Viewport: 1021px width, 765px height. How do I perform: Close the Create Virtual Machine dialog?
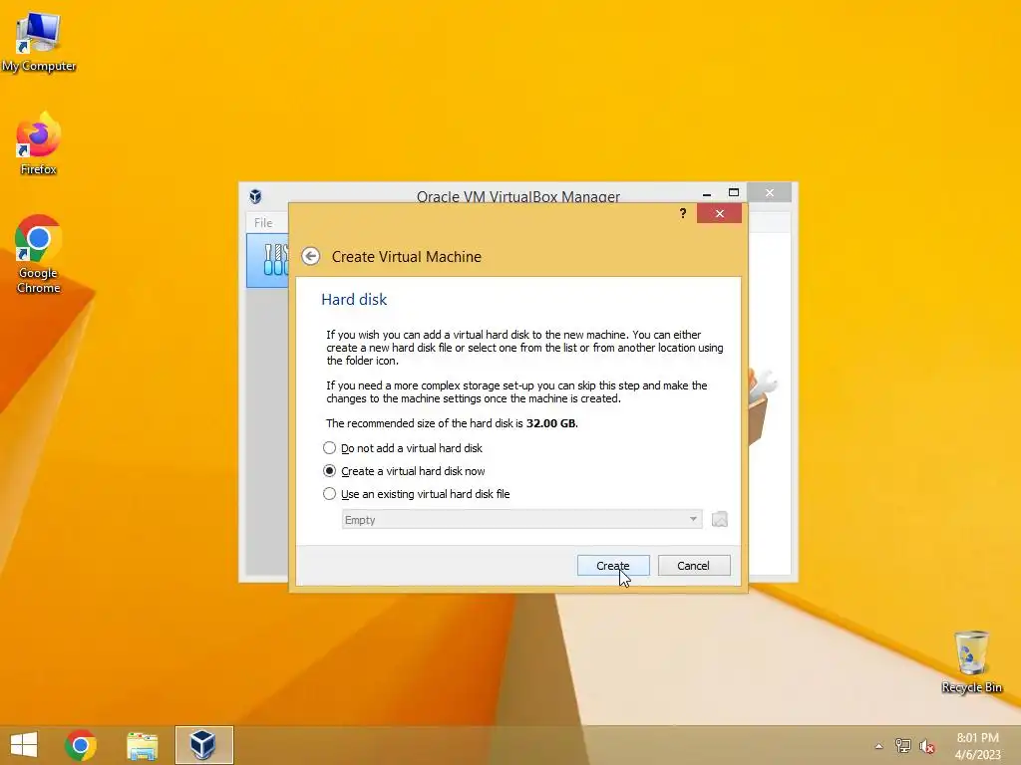pyautogui.click(x=719, y=213)
